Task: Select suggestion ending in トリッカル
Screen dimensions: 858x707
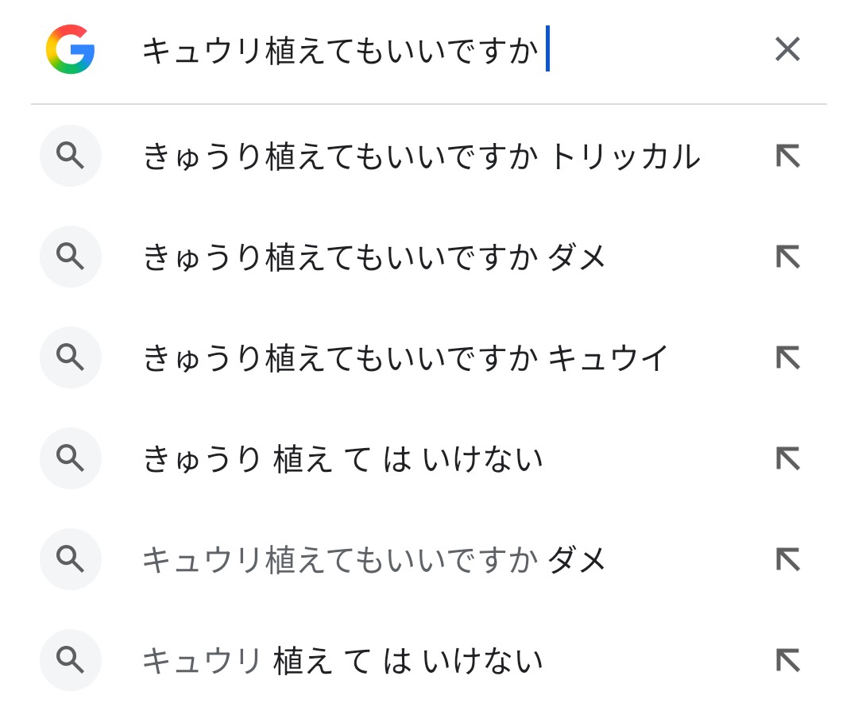Action: (x=421, y=156)
